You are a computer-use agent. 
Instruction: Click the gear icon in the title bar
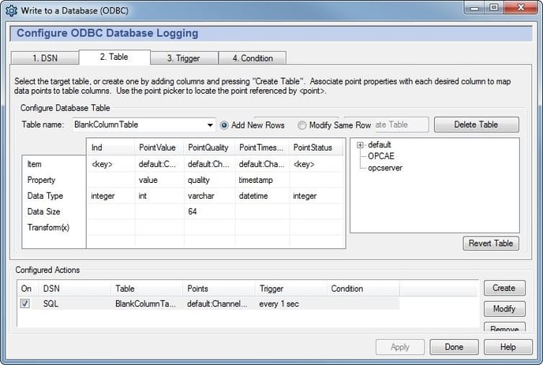(x=12, y=9)
